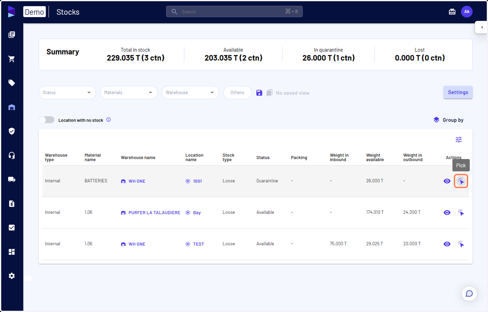Screen dimensions: 488x312
Task: Click the Demo workspace label
Action: tap(35, 12)
